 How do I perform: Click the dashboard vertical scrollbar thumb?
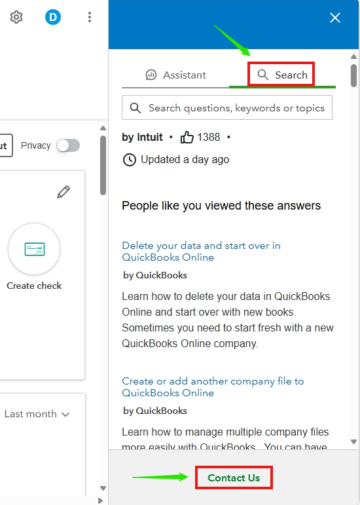pos(103,165)
